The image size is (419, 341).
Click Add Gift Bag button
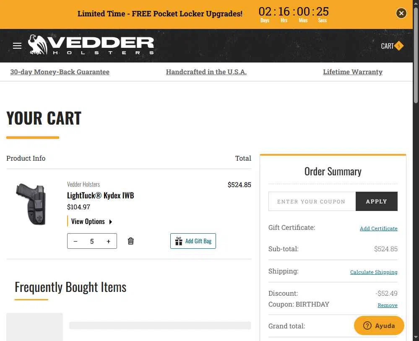(x=193, y=241)
